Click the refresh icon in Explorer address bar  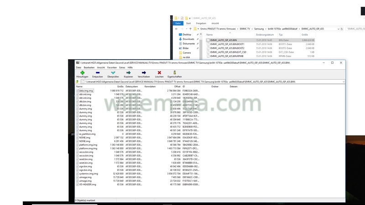342,29
